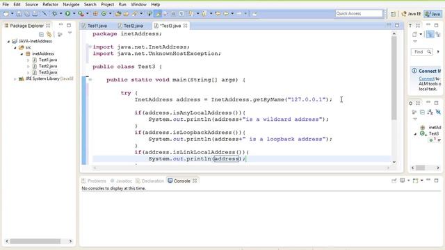Click the Last Edit Location toolbar icon
Screen dimensions: 445x250
pyautogui.click(x=218, y=14)
